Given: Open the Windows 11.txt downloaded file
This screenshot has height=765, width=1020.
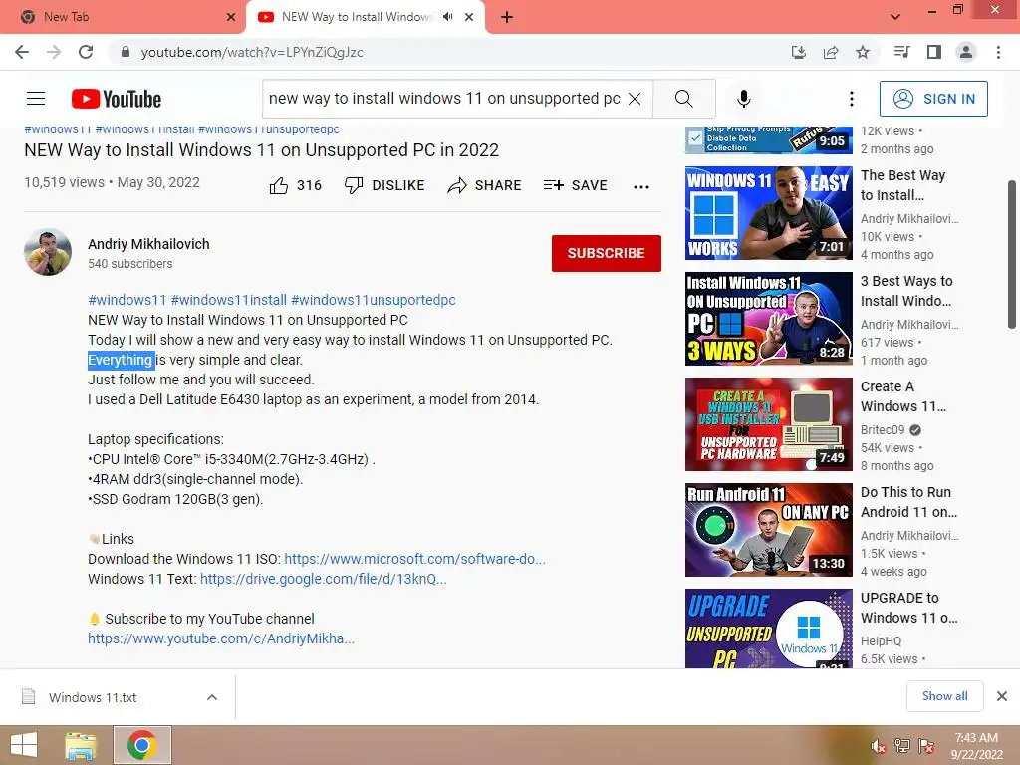Looking at the screenshot, I should (x=93, y=697).
